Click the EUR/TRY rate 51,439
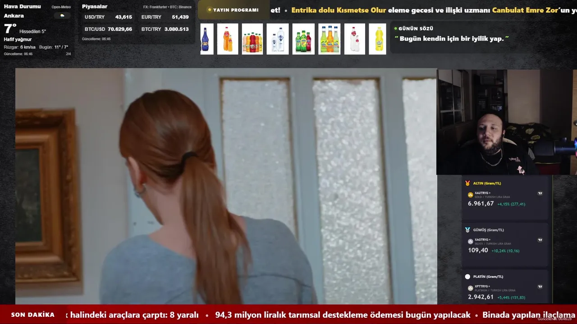The image size is (577, 324). pyautogui.click(x=180, y=17)
